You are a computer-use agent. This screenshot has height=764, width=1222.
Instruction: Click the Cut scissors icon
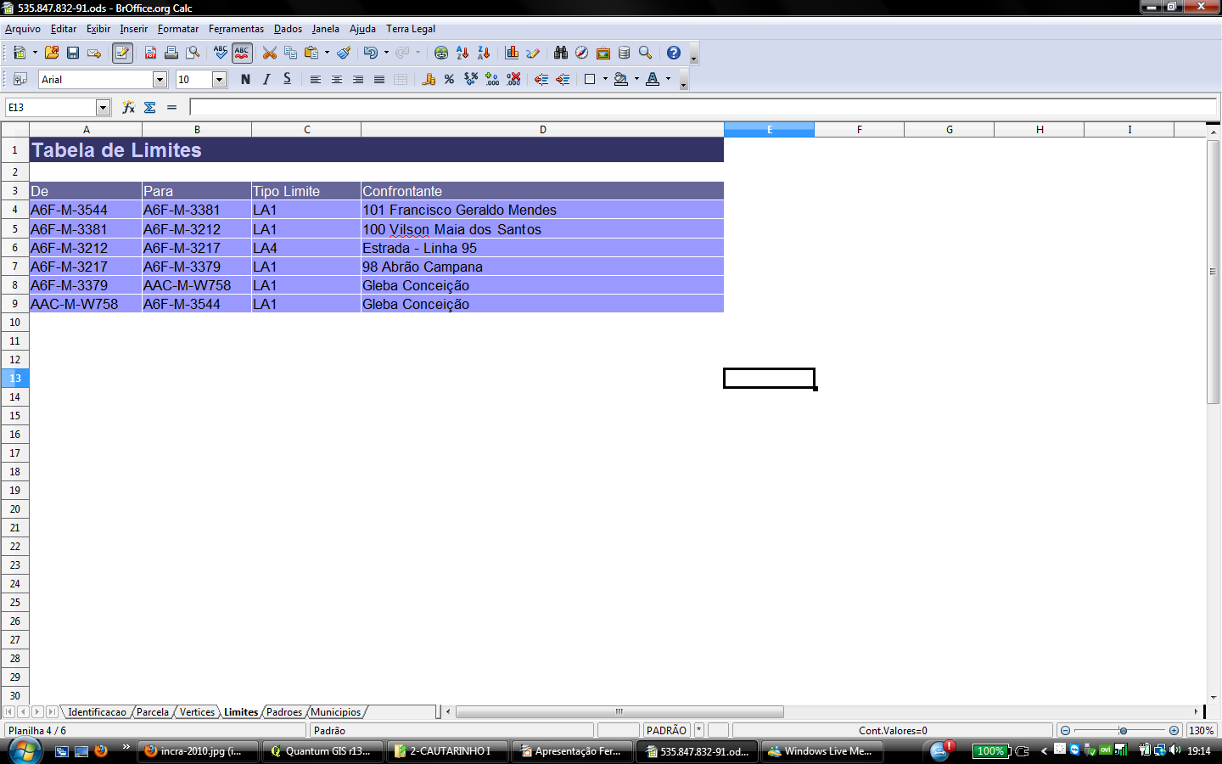coord(270,53)
